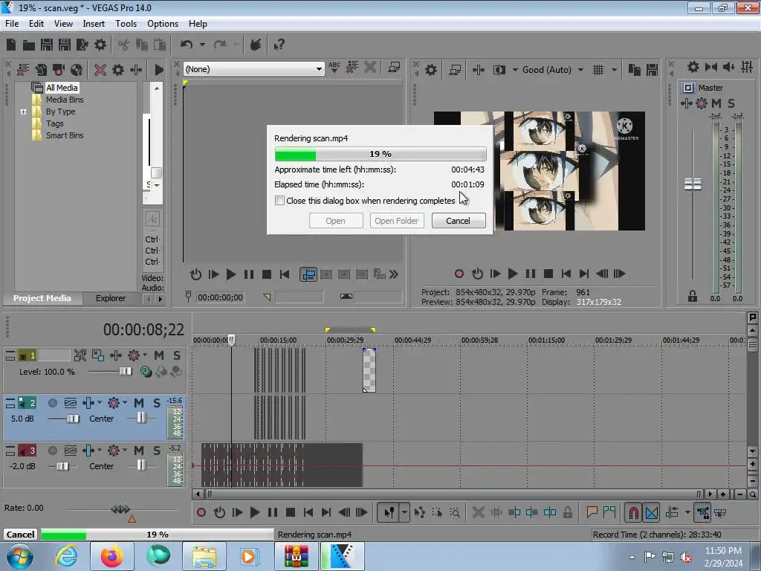Open the Undo history dropdown arrow
This screenshot has height=571, width=761.
202,45
